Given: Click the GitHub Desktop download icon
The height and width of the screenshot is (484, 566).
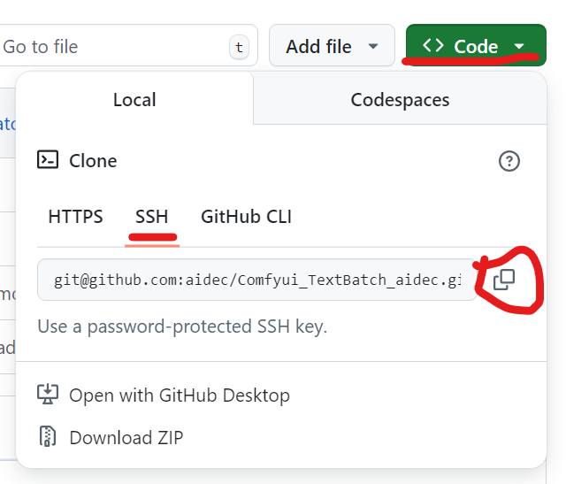Looking at the screenshot, I should (48, 395).
